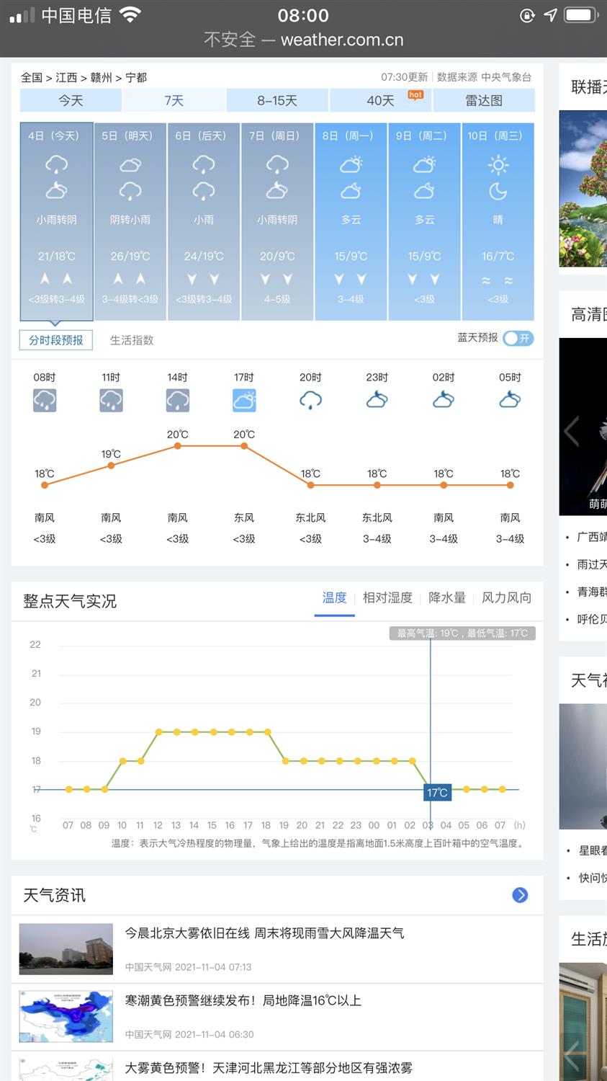The image size is (607, 1081).
Task: Click the 宁都 breadcrumb text
Action: point(136,77)
